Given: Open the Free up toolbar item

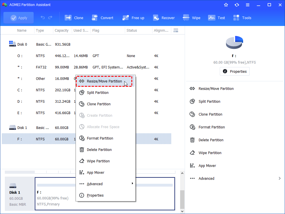Looking at the screenshot, I should click(x=133, y=18).
